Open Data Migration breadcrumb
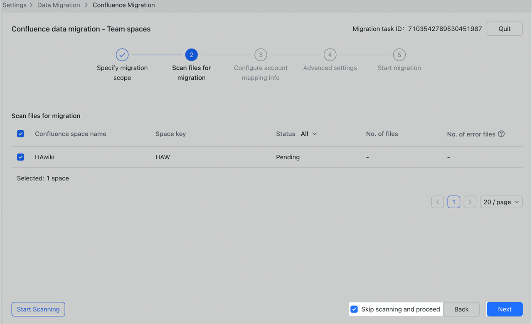The image size is (532, 324). point(59,5)
